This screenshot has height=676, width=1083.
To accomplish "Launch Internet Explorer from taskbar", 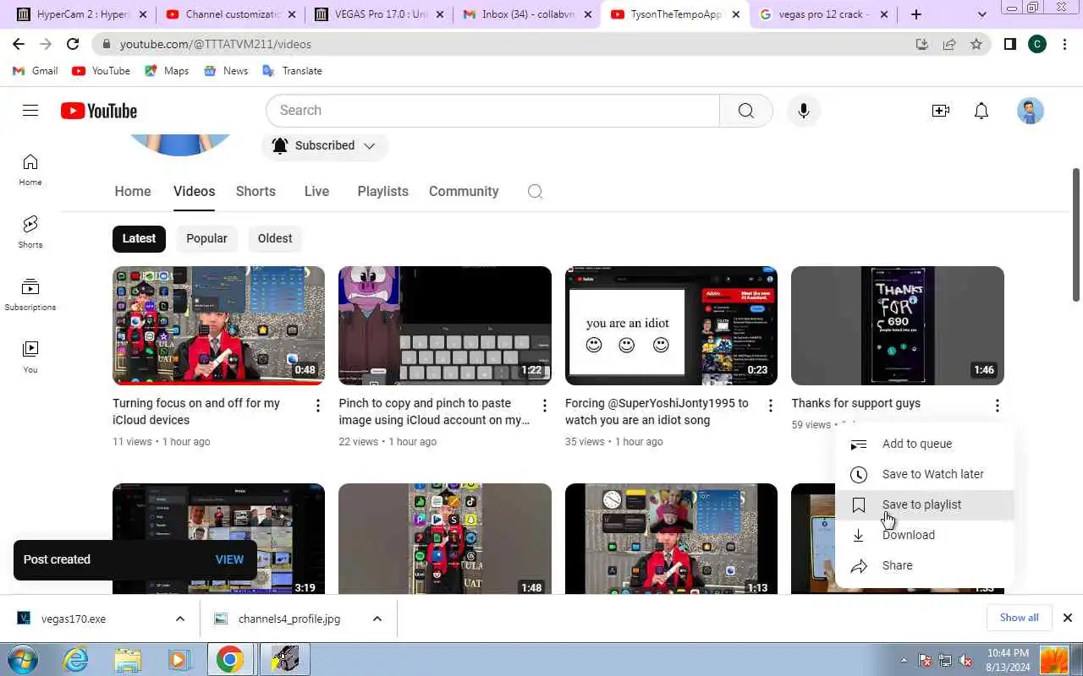I will tap(76, 659).
